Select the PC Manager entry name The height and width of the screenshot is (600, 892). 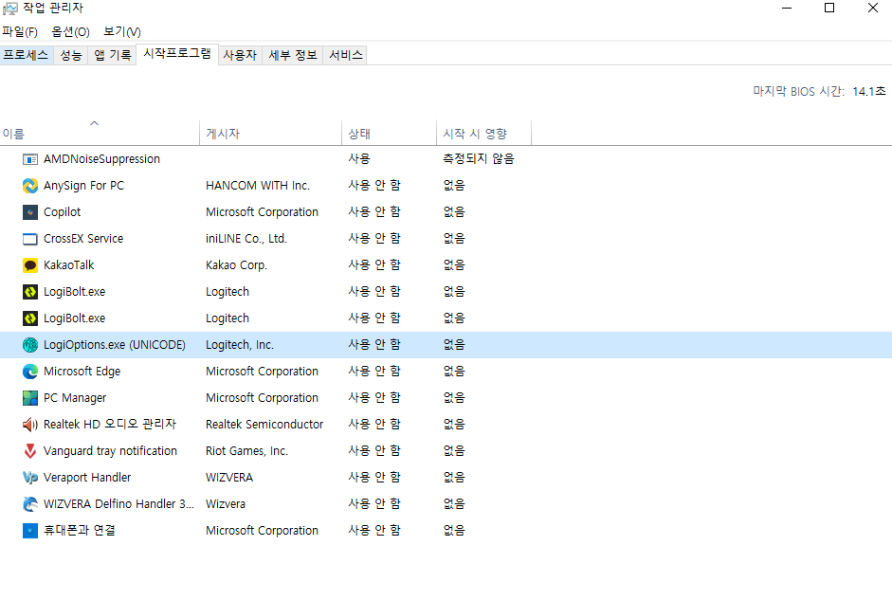(x=75, y=398)
